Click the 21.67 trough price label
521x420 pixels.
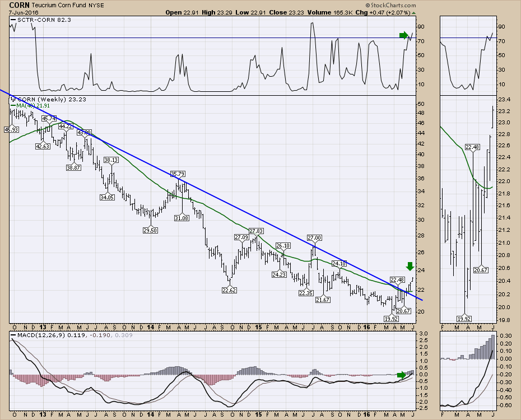tap(322, 300)
